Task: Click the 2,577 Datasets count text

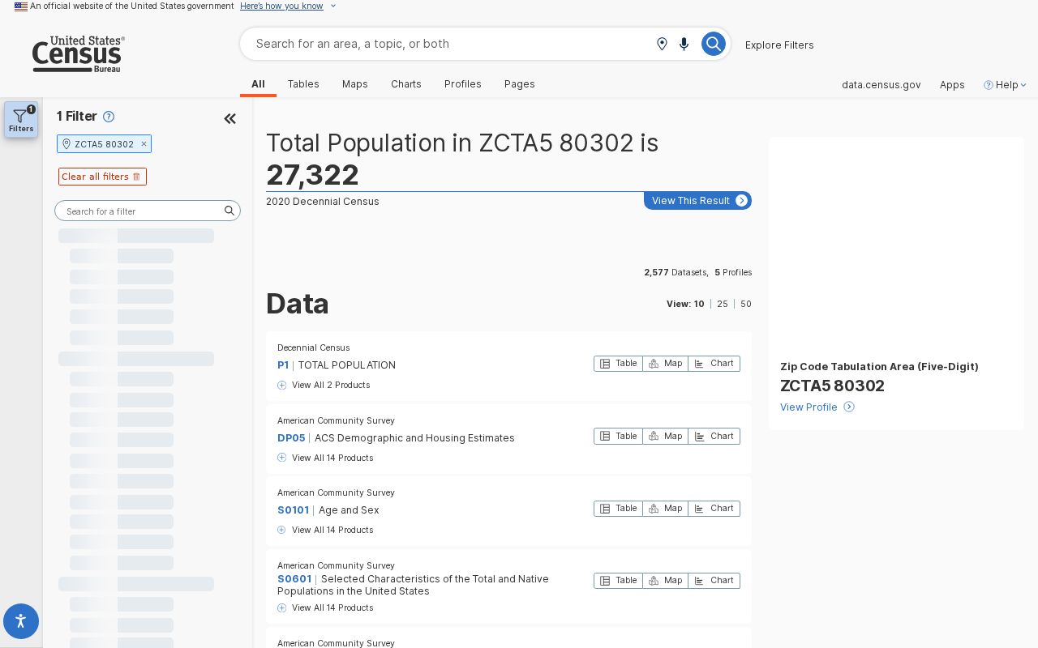Action: click(676, 272)
